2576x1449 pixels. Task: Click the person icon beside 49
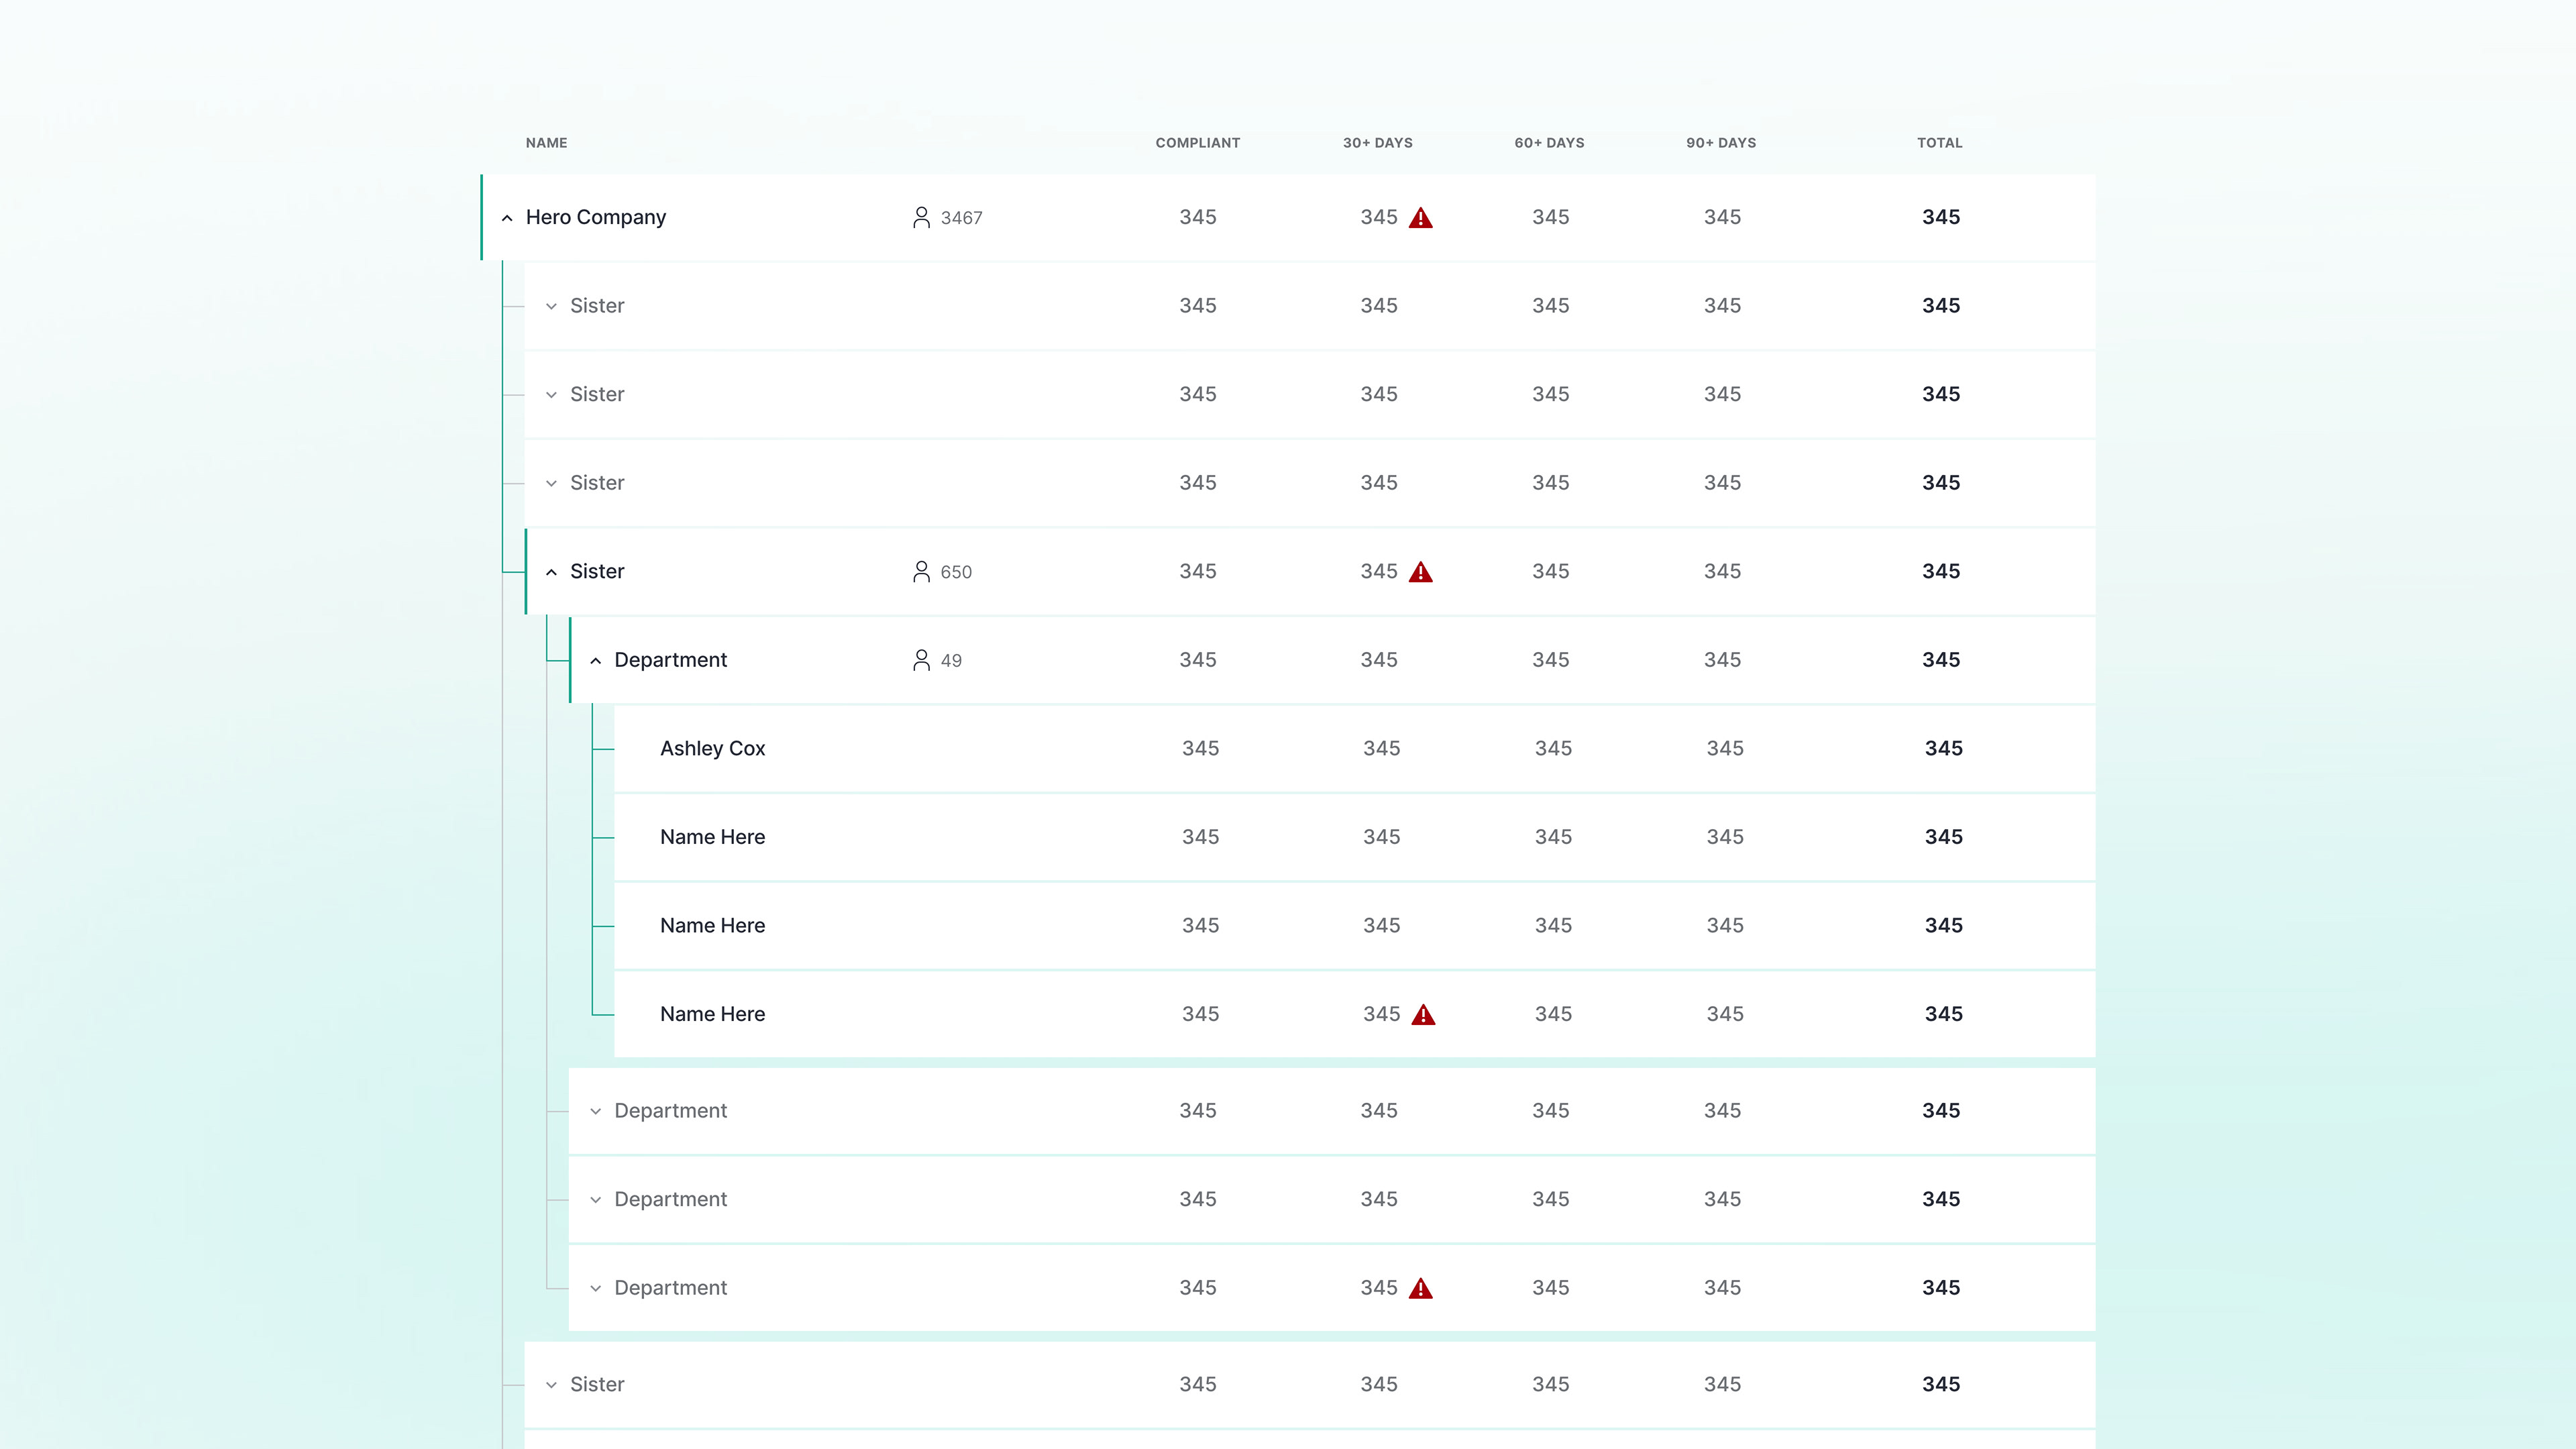(921, 660)
